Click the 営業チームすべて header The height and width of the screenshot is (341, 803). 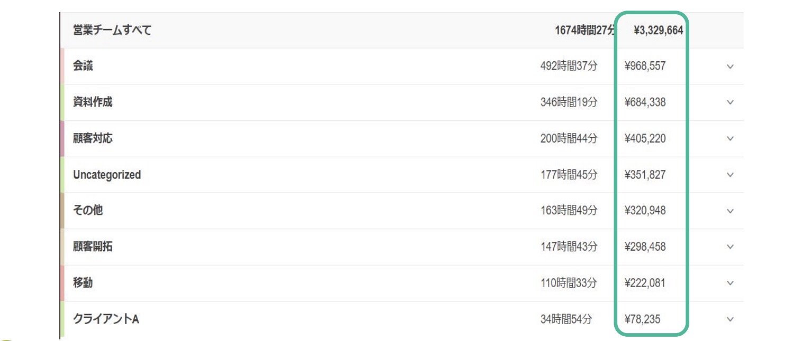click(112, 31)
